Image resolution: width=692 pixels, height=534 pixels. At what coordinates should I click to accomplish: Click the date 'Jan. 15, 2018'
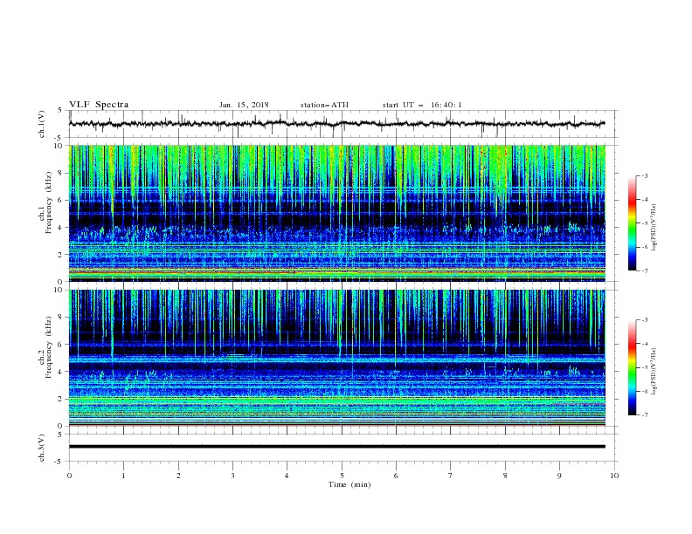click(x=244, y=105)
